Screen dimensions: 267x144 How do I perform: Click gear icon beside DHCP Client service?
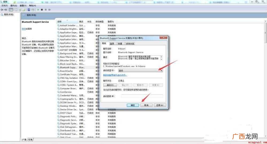click(x=58, y=113)
